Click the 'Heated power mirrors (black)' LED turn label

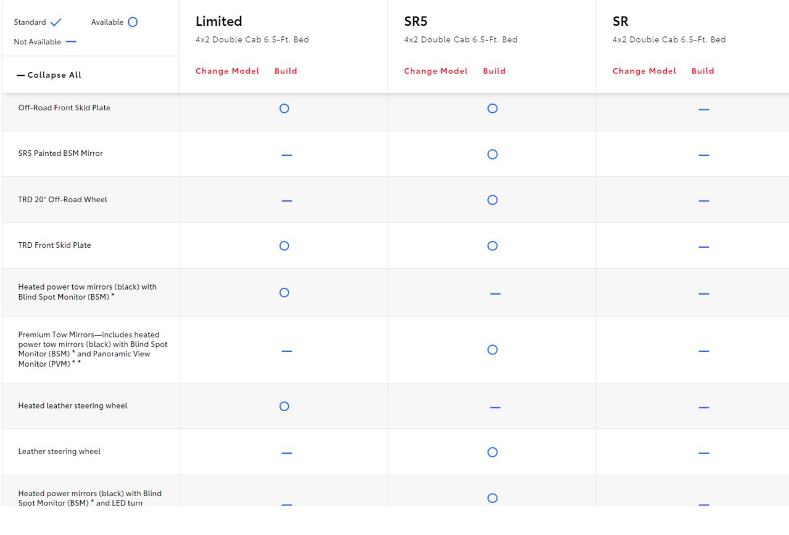click(x=89, y=498)
